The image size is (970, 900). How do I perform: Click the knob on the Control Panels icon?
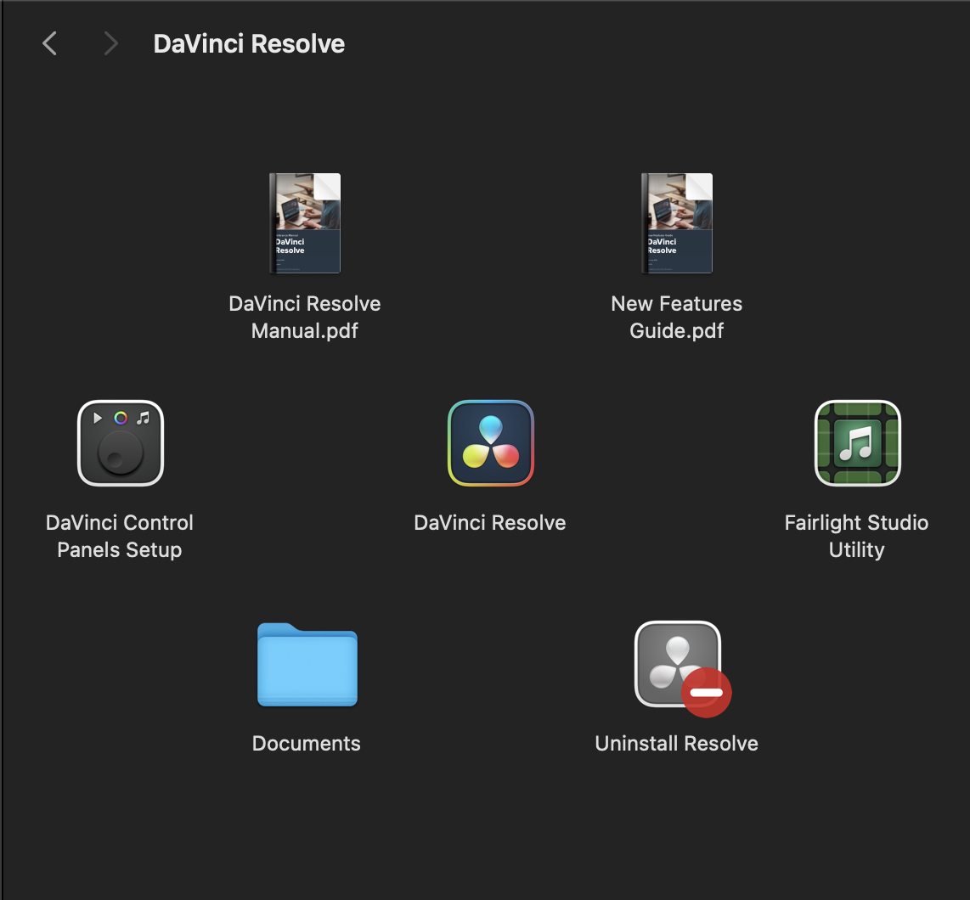pyautogui.click(x=121, y=453)
